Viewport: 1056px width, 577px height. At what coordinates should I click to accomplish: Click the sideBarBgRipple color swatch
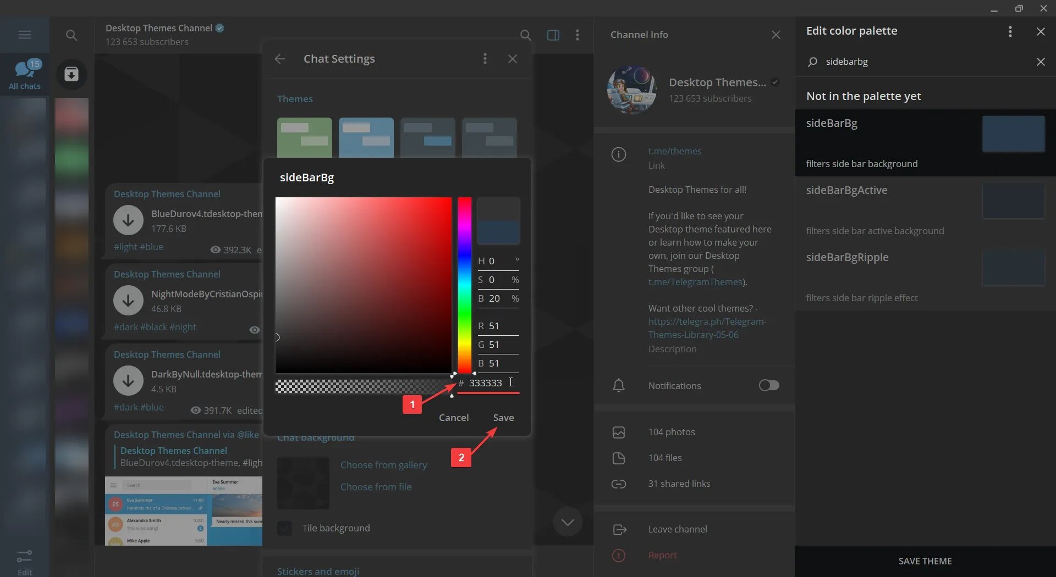pyautogui.click(x=1013, y=268)
